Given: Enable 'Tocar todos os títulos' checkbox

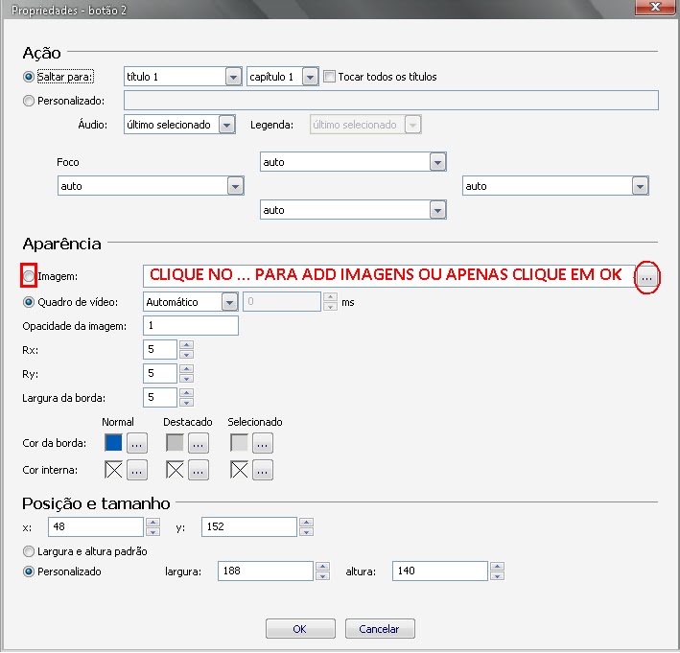Looking at the screenshot, I should point(329,77).
